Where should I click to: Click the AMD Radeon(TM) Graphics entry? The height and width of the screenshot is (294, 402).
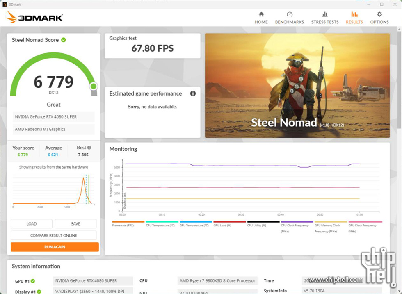54,129
